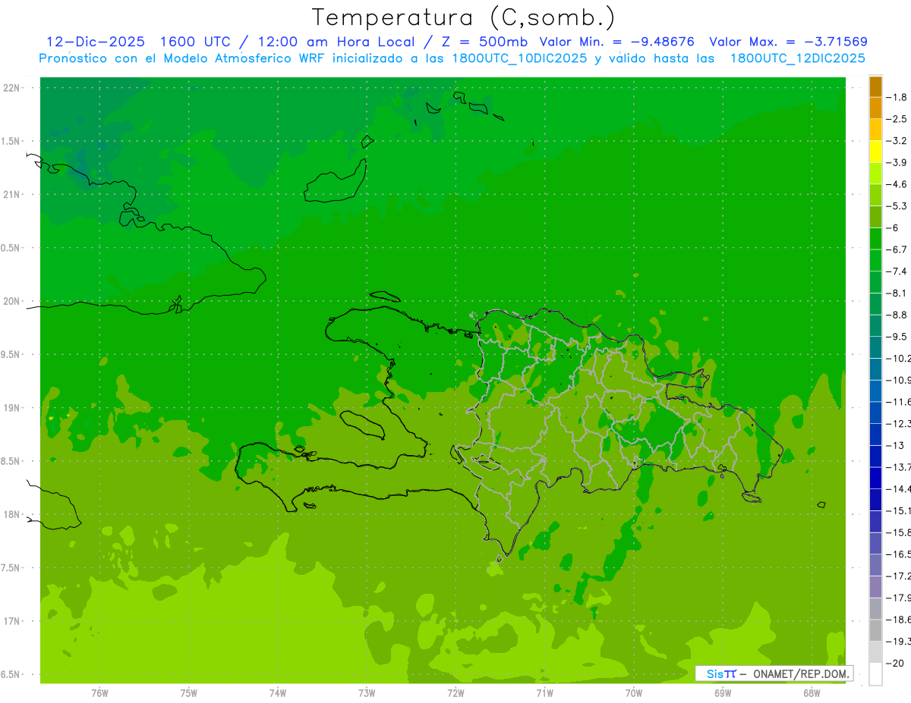This screenshot has width=911, height=703.
Task: Click the "19N" latitude label
Action: click(x=13, y=408)
